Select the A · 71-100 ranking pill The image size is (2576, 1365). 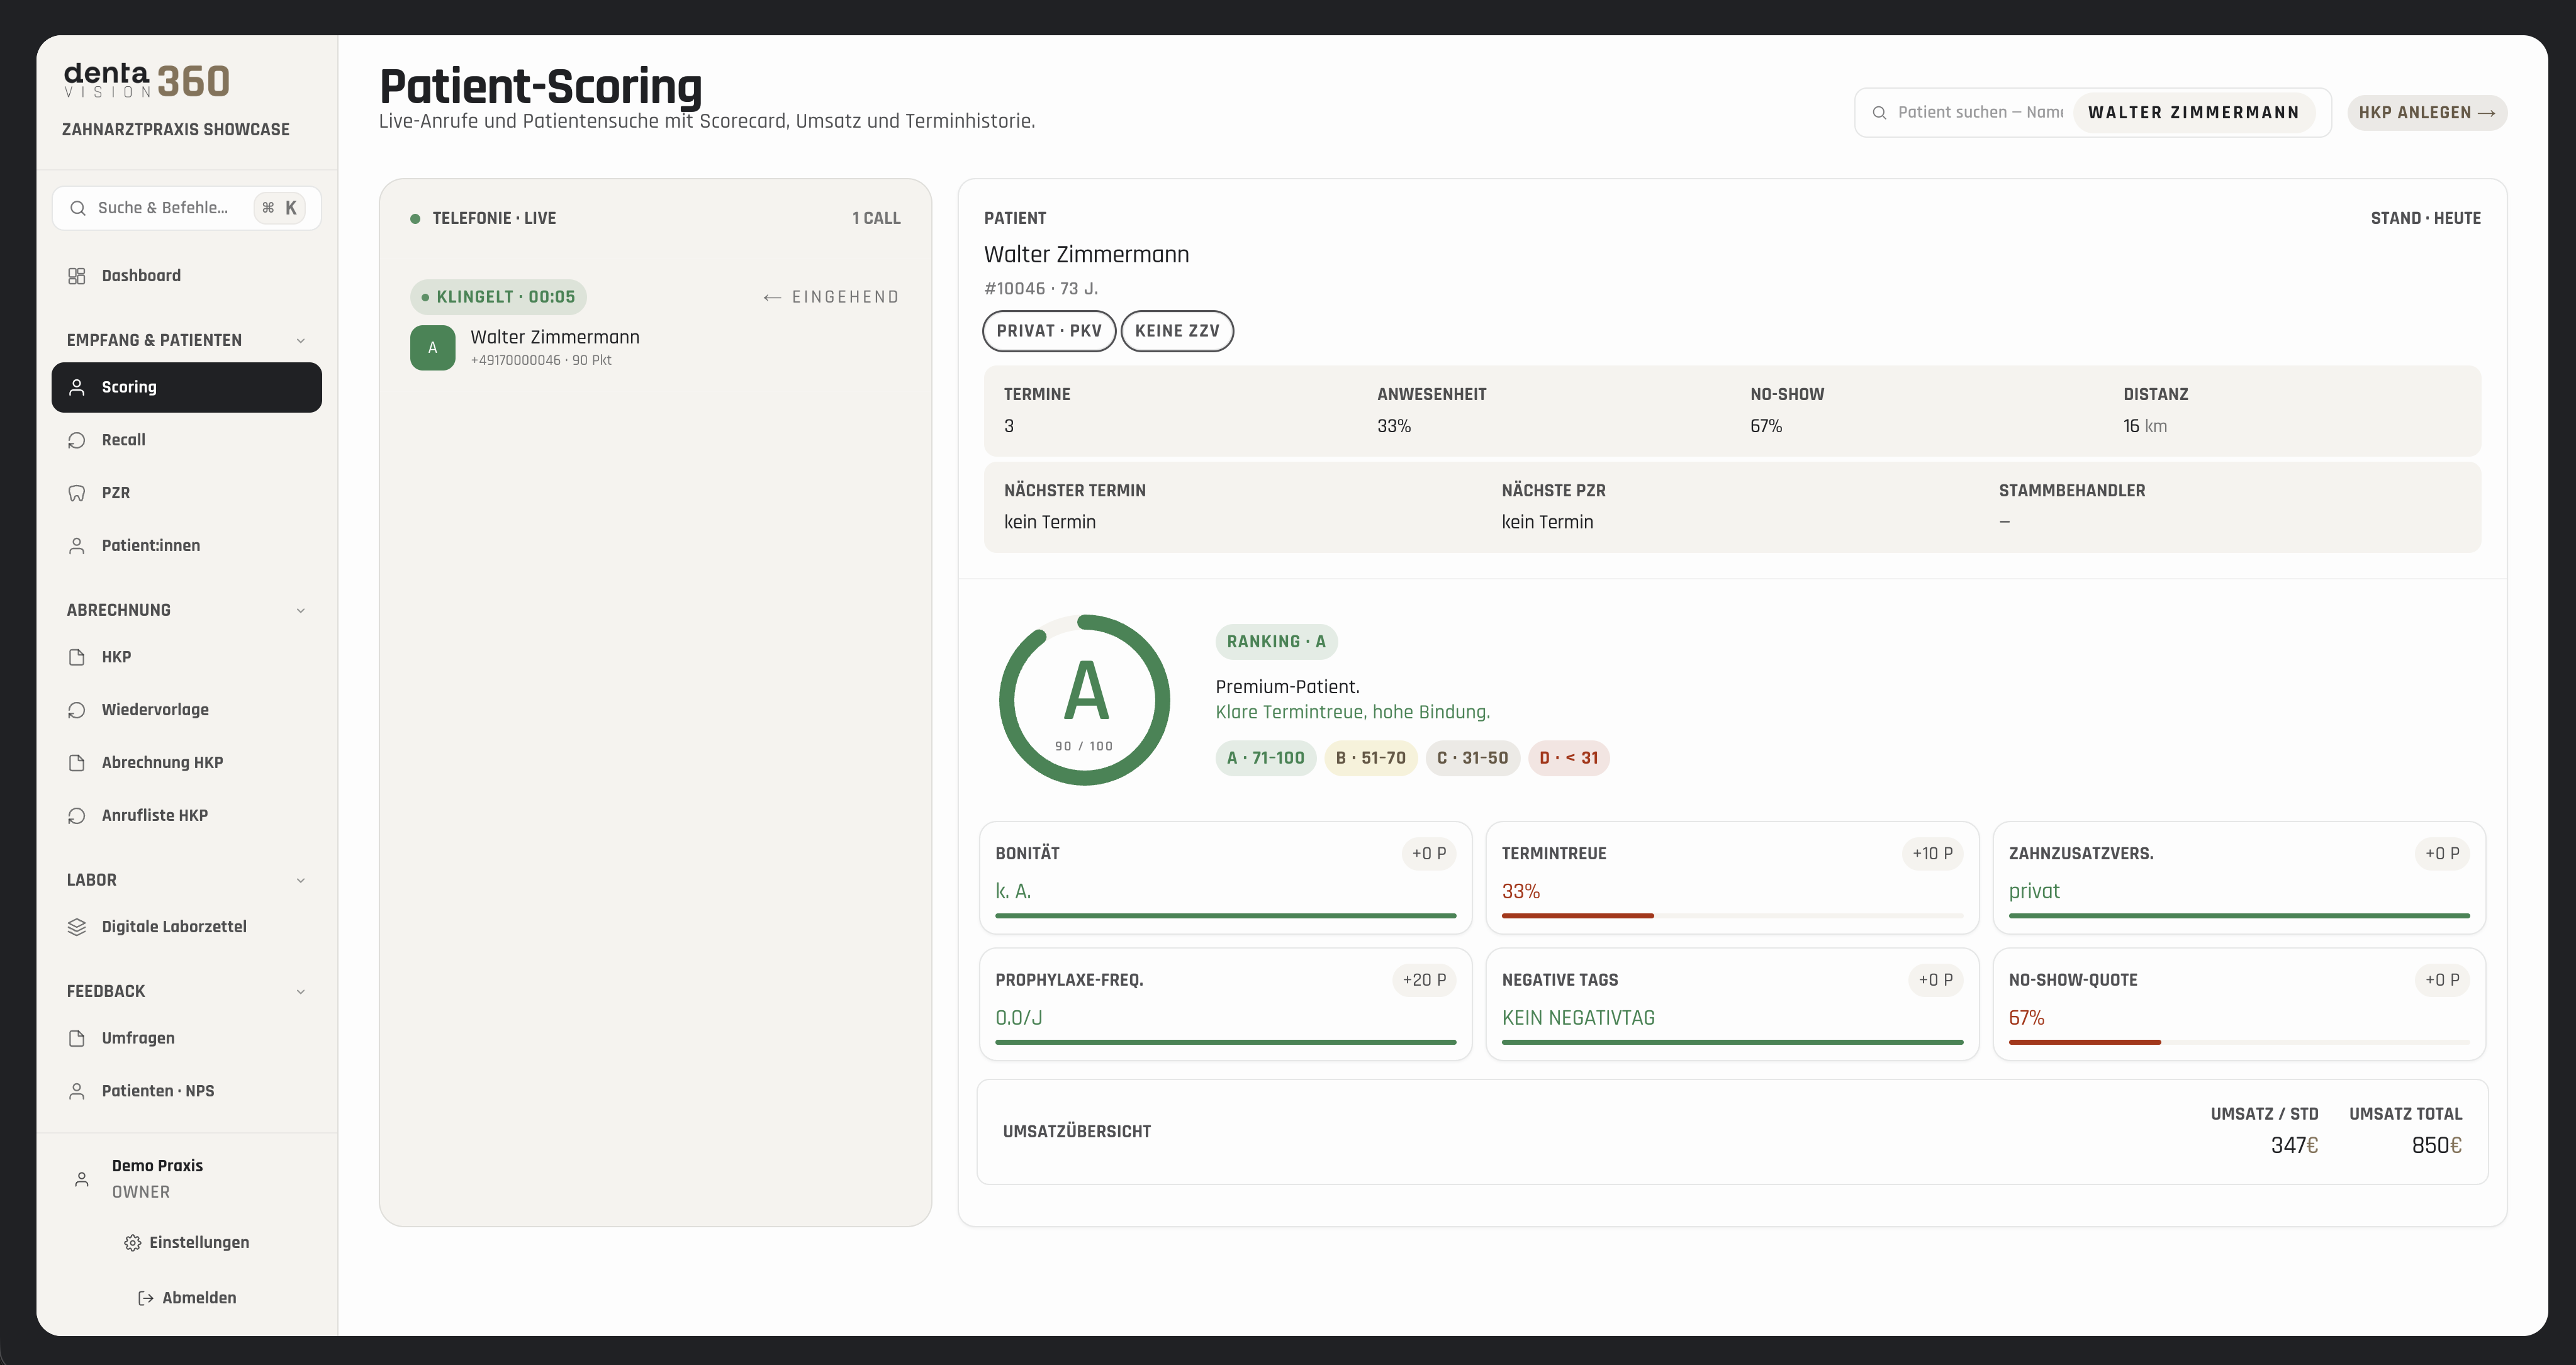pos(1265,758)
